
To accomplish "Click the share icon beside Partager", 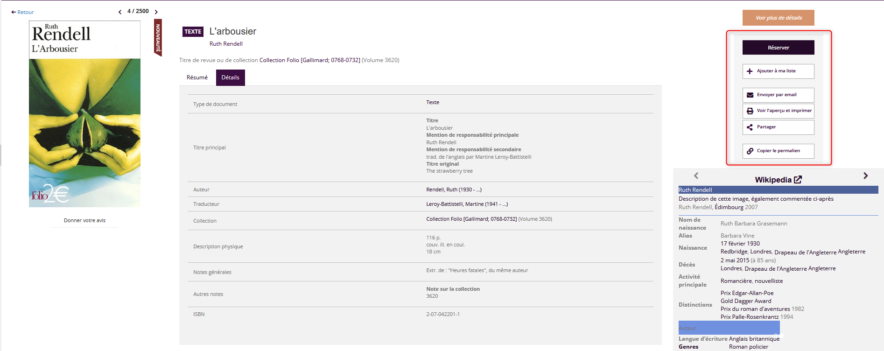I will tap(750, 127).
